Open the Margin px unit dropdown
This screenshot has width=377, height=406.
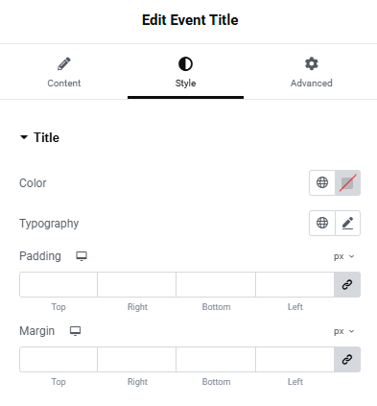click(344, 331)
